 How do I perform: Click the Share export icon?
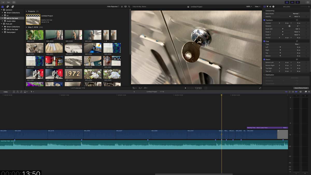point(308,2)
